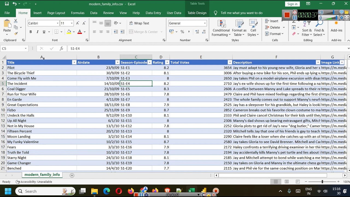Apply italic formatting
Viewport: 350px width, 197px height.
pos(37,32)
